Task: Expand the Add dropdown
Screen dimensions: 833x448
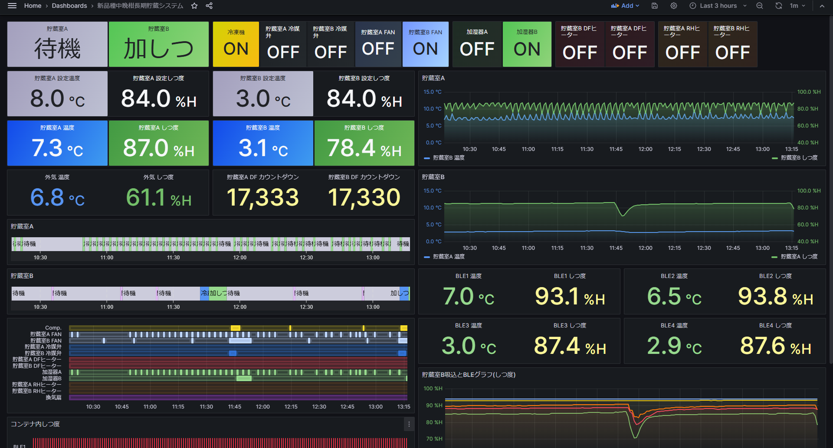Action: 625,6
